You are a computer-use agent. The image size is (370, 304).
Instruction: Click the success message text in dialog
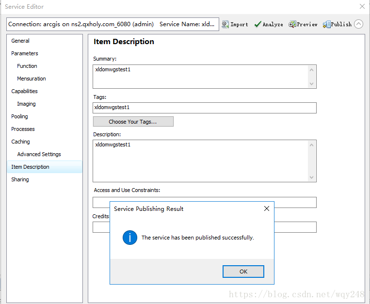(198, 238)
